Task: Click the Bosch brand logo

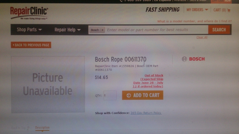Action: pyautogui.click(x=193, y=59)
